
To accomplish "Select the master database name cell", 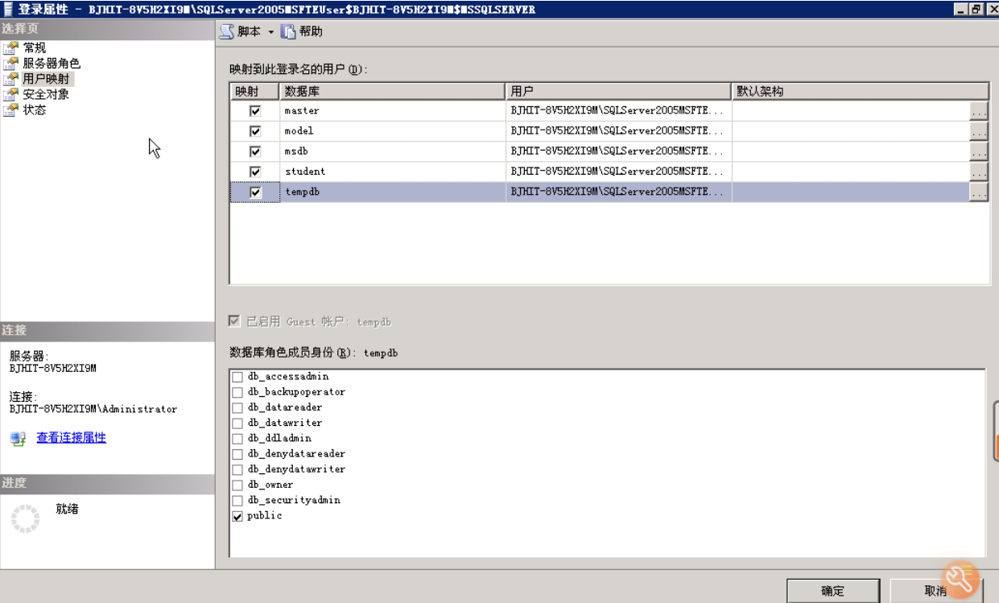I will [392, 111].
